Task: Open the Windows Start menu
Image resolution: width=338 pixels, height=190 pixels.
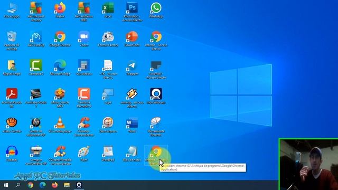Action: coord(6,185)
